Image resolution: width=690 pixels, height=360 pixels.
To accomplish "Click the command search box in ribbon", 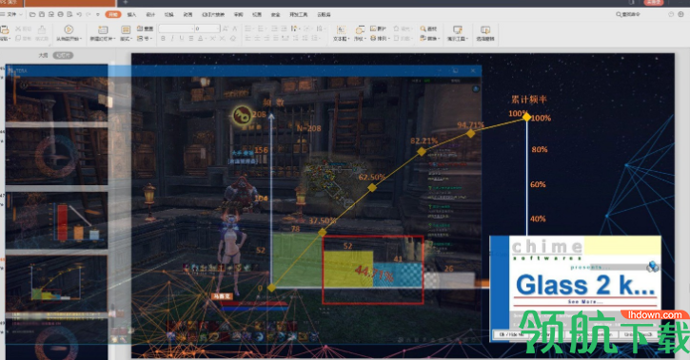I will pos(628,14).
